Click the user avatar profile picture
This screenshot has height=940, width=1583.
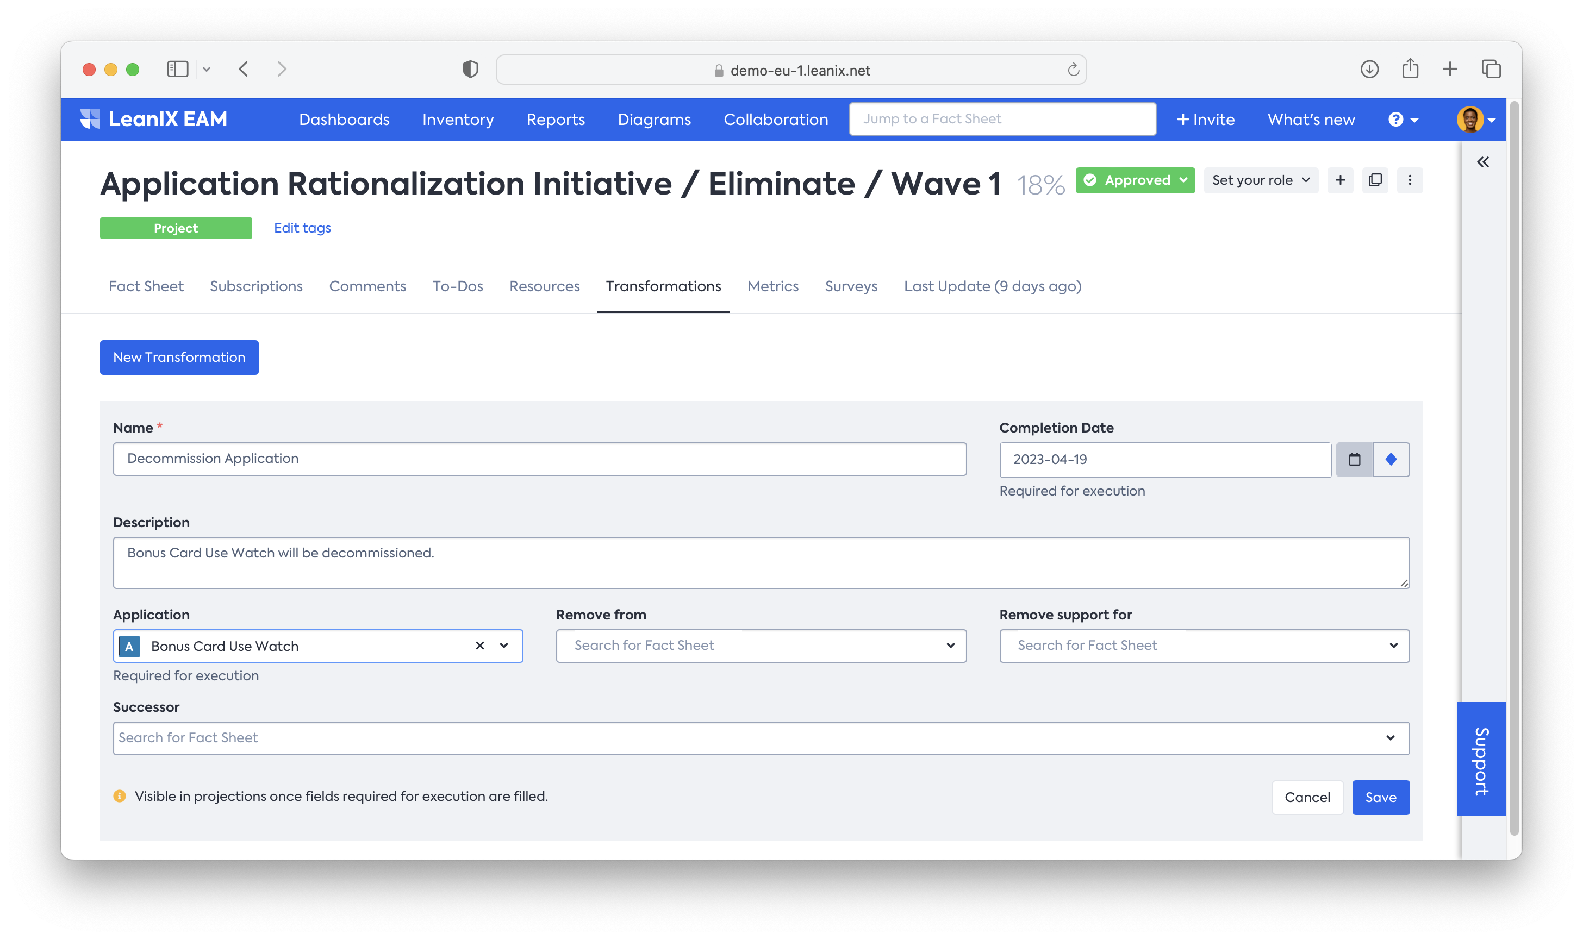(1469, 120)
